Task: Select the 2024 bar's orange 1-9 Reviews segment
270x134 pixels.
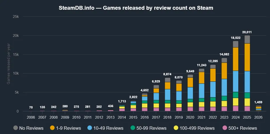Action: [236, 59]
